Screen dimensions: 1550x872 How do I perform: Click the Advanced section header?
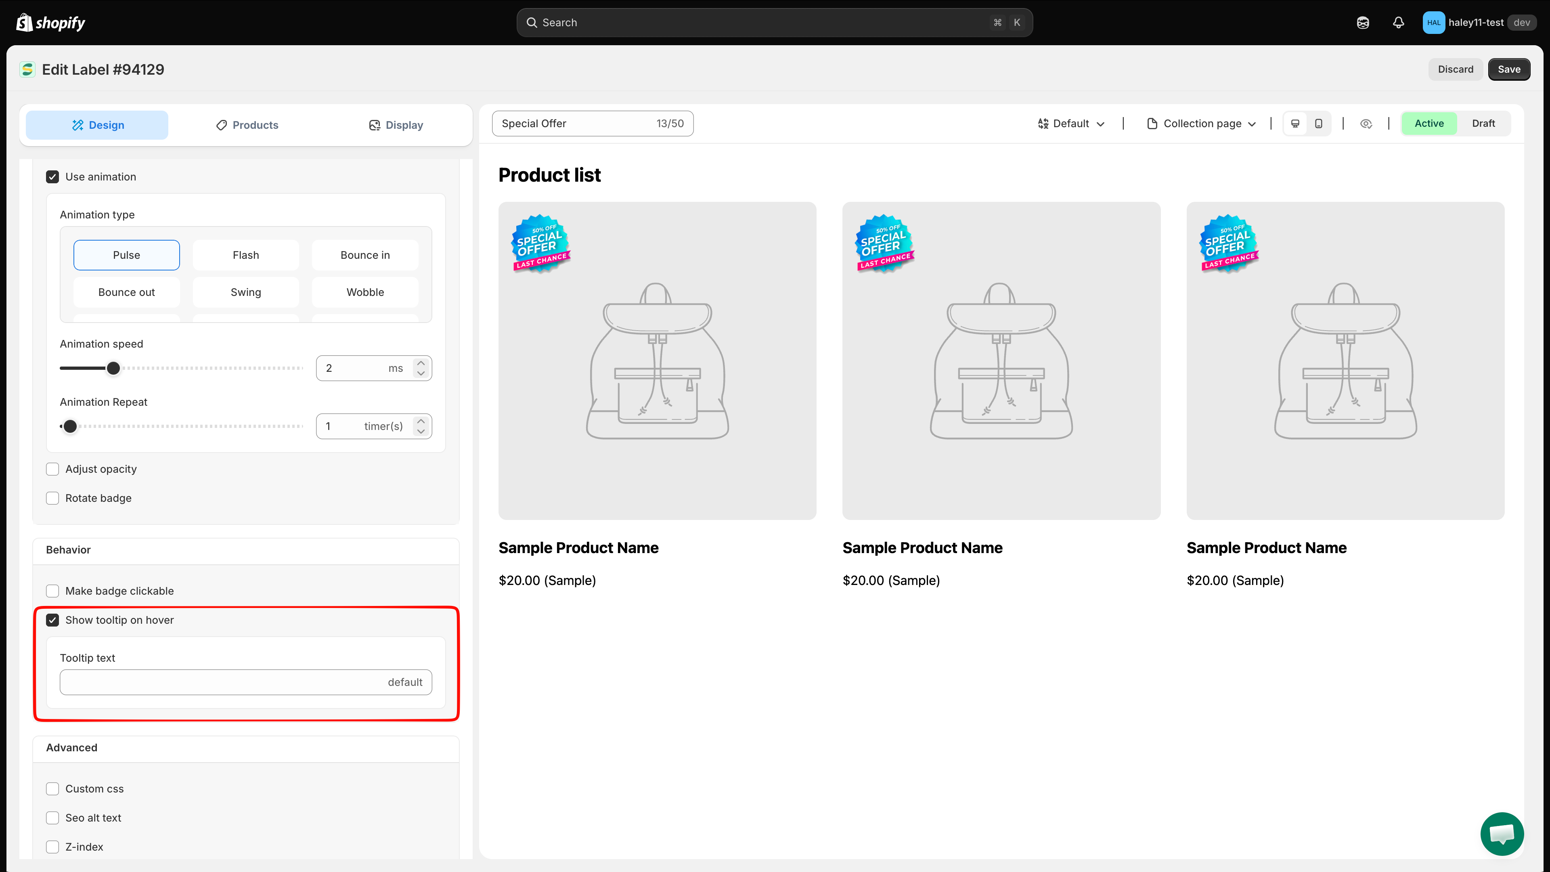245,748
